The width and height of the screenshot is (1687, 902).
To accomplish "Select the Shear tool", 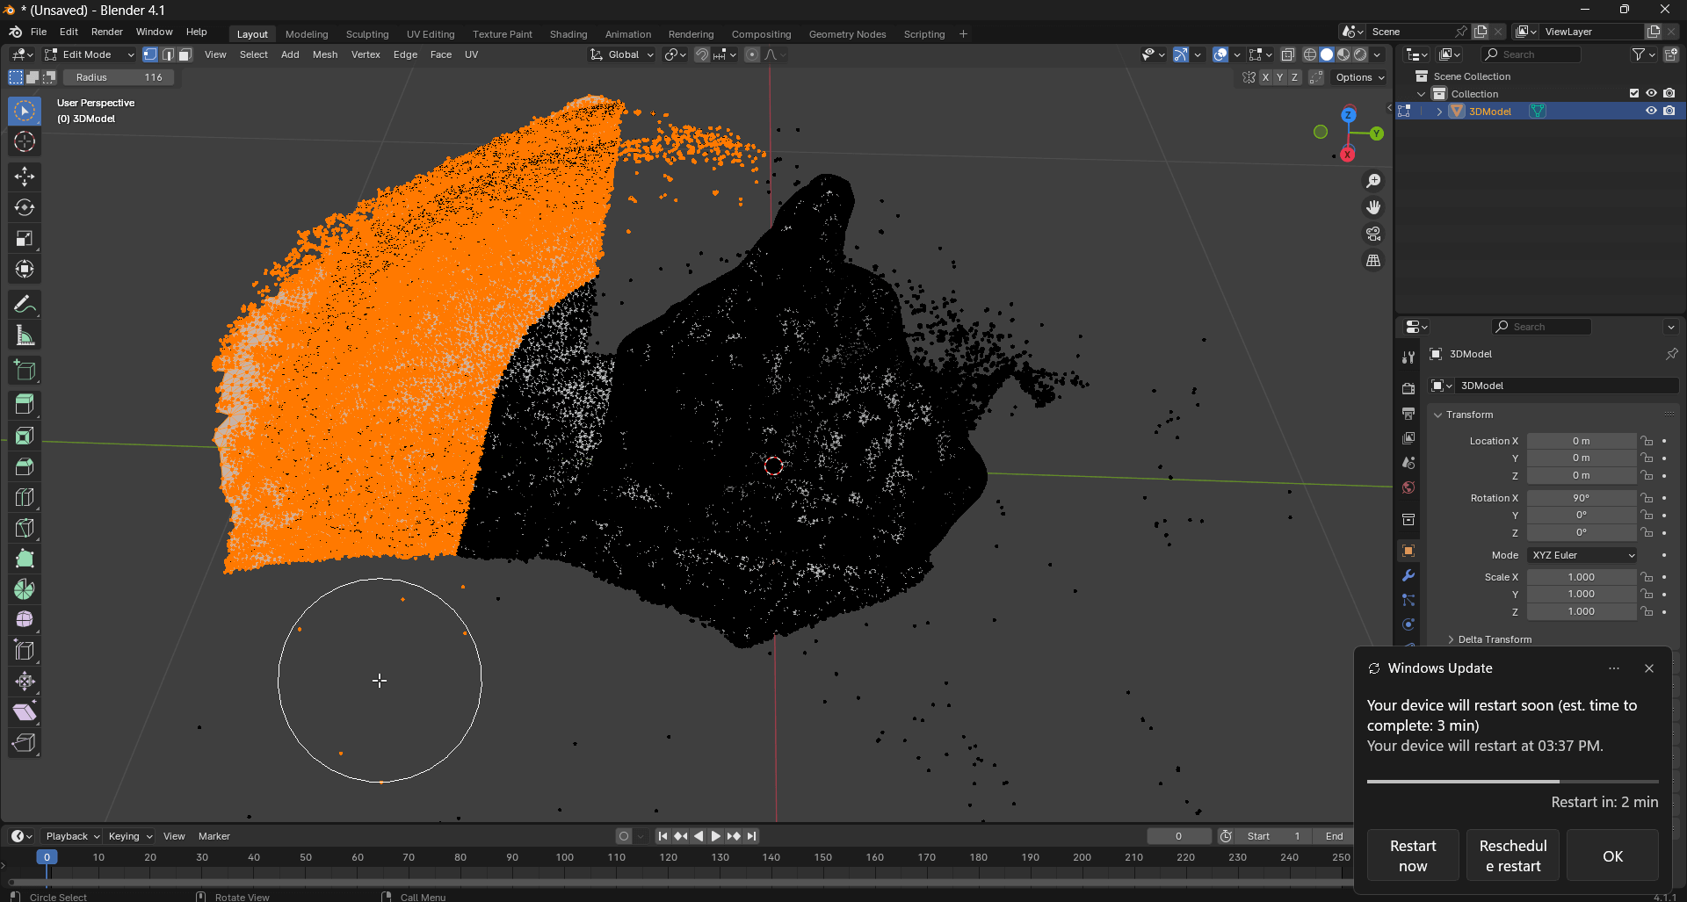I will (x=25, y=712).
